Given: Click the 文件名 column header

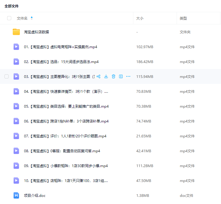Looking at the screenshot, I should click(22, 18).
